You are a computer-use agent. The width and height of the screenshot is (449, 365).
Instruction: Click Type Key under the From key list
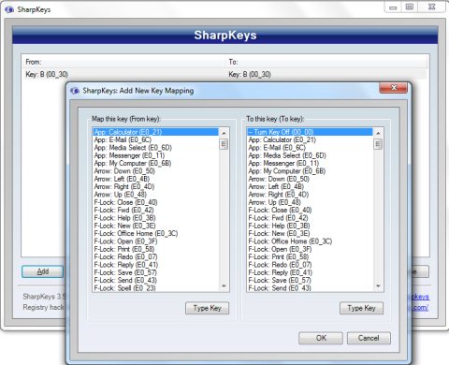point(207,308)
